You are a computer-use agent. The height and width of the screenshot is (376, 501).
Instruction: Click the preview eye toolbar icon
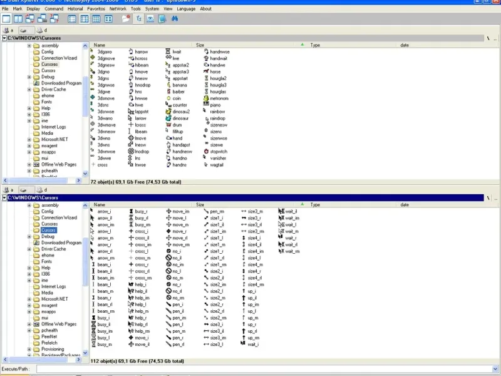pos(150,19)
